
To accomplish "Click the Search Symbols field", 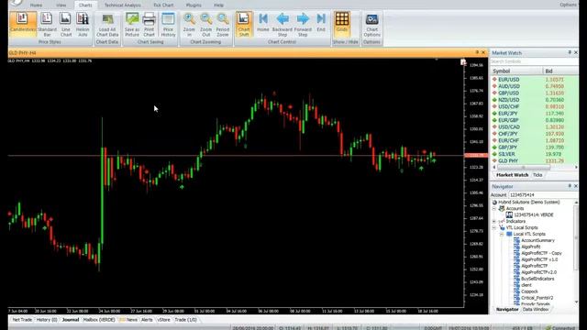I will click(x=534, y=61).
